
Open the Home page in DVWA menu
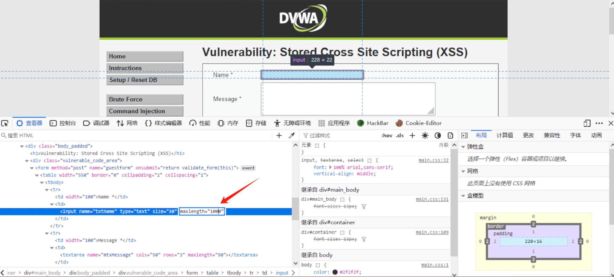145,56
